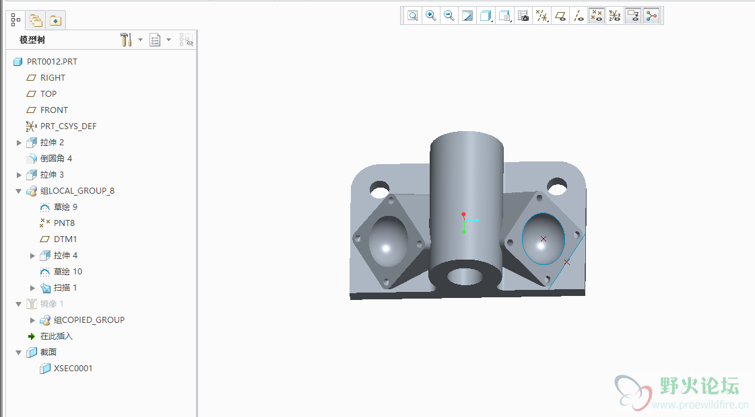755x417 pixels.
Task: Toggle spin center display
Action: tap(651, 16)
